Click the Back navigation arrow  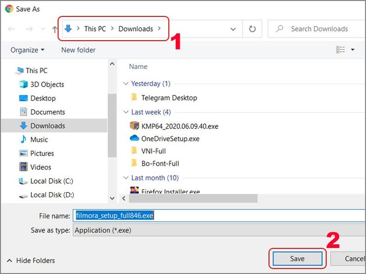[11, 29]
